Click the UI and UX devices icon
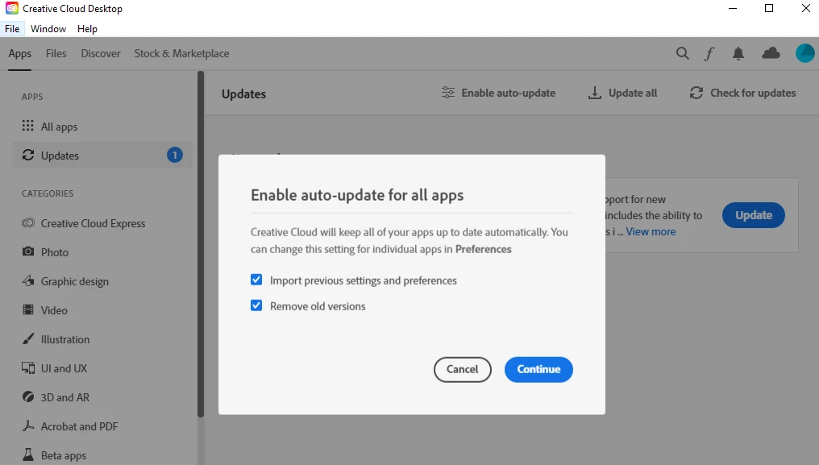Screen dimensions: 819x465 (27, 367)
